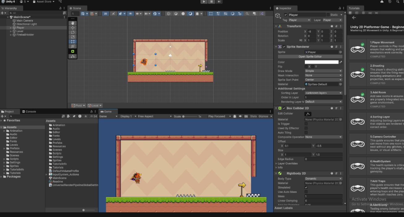The image size is (404, 217).
Task: Click the keyboard shortcuts icon in Game toolbar
Action: [x=246, y=116]
